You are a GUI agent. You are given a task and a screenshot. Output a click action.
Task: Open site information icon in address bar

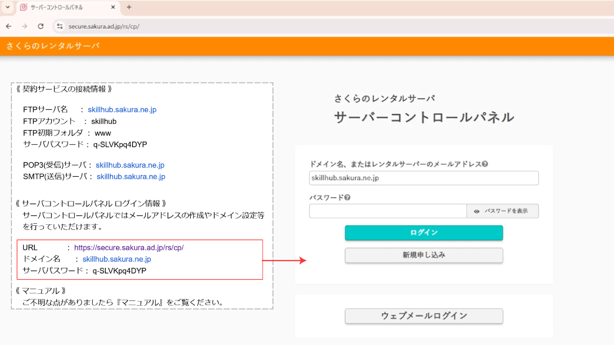60,26
